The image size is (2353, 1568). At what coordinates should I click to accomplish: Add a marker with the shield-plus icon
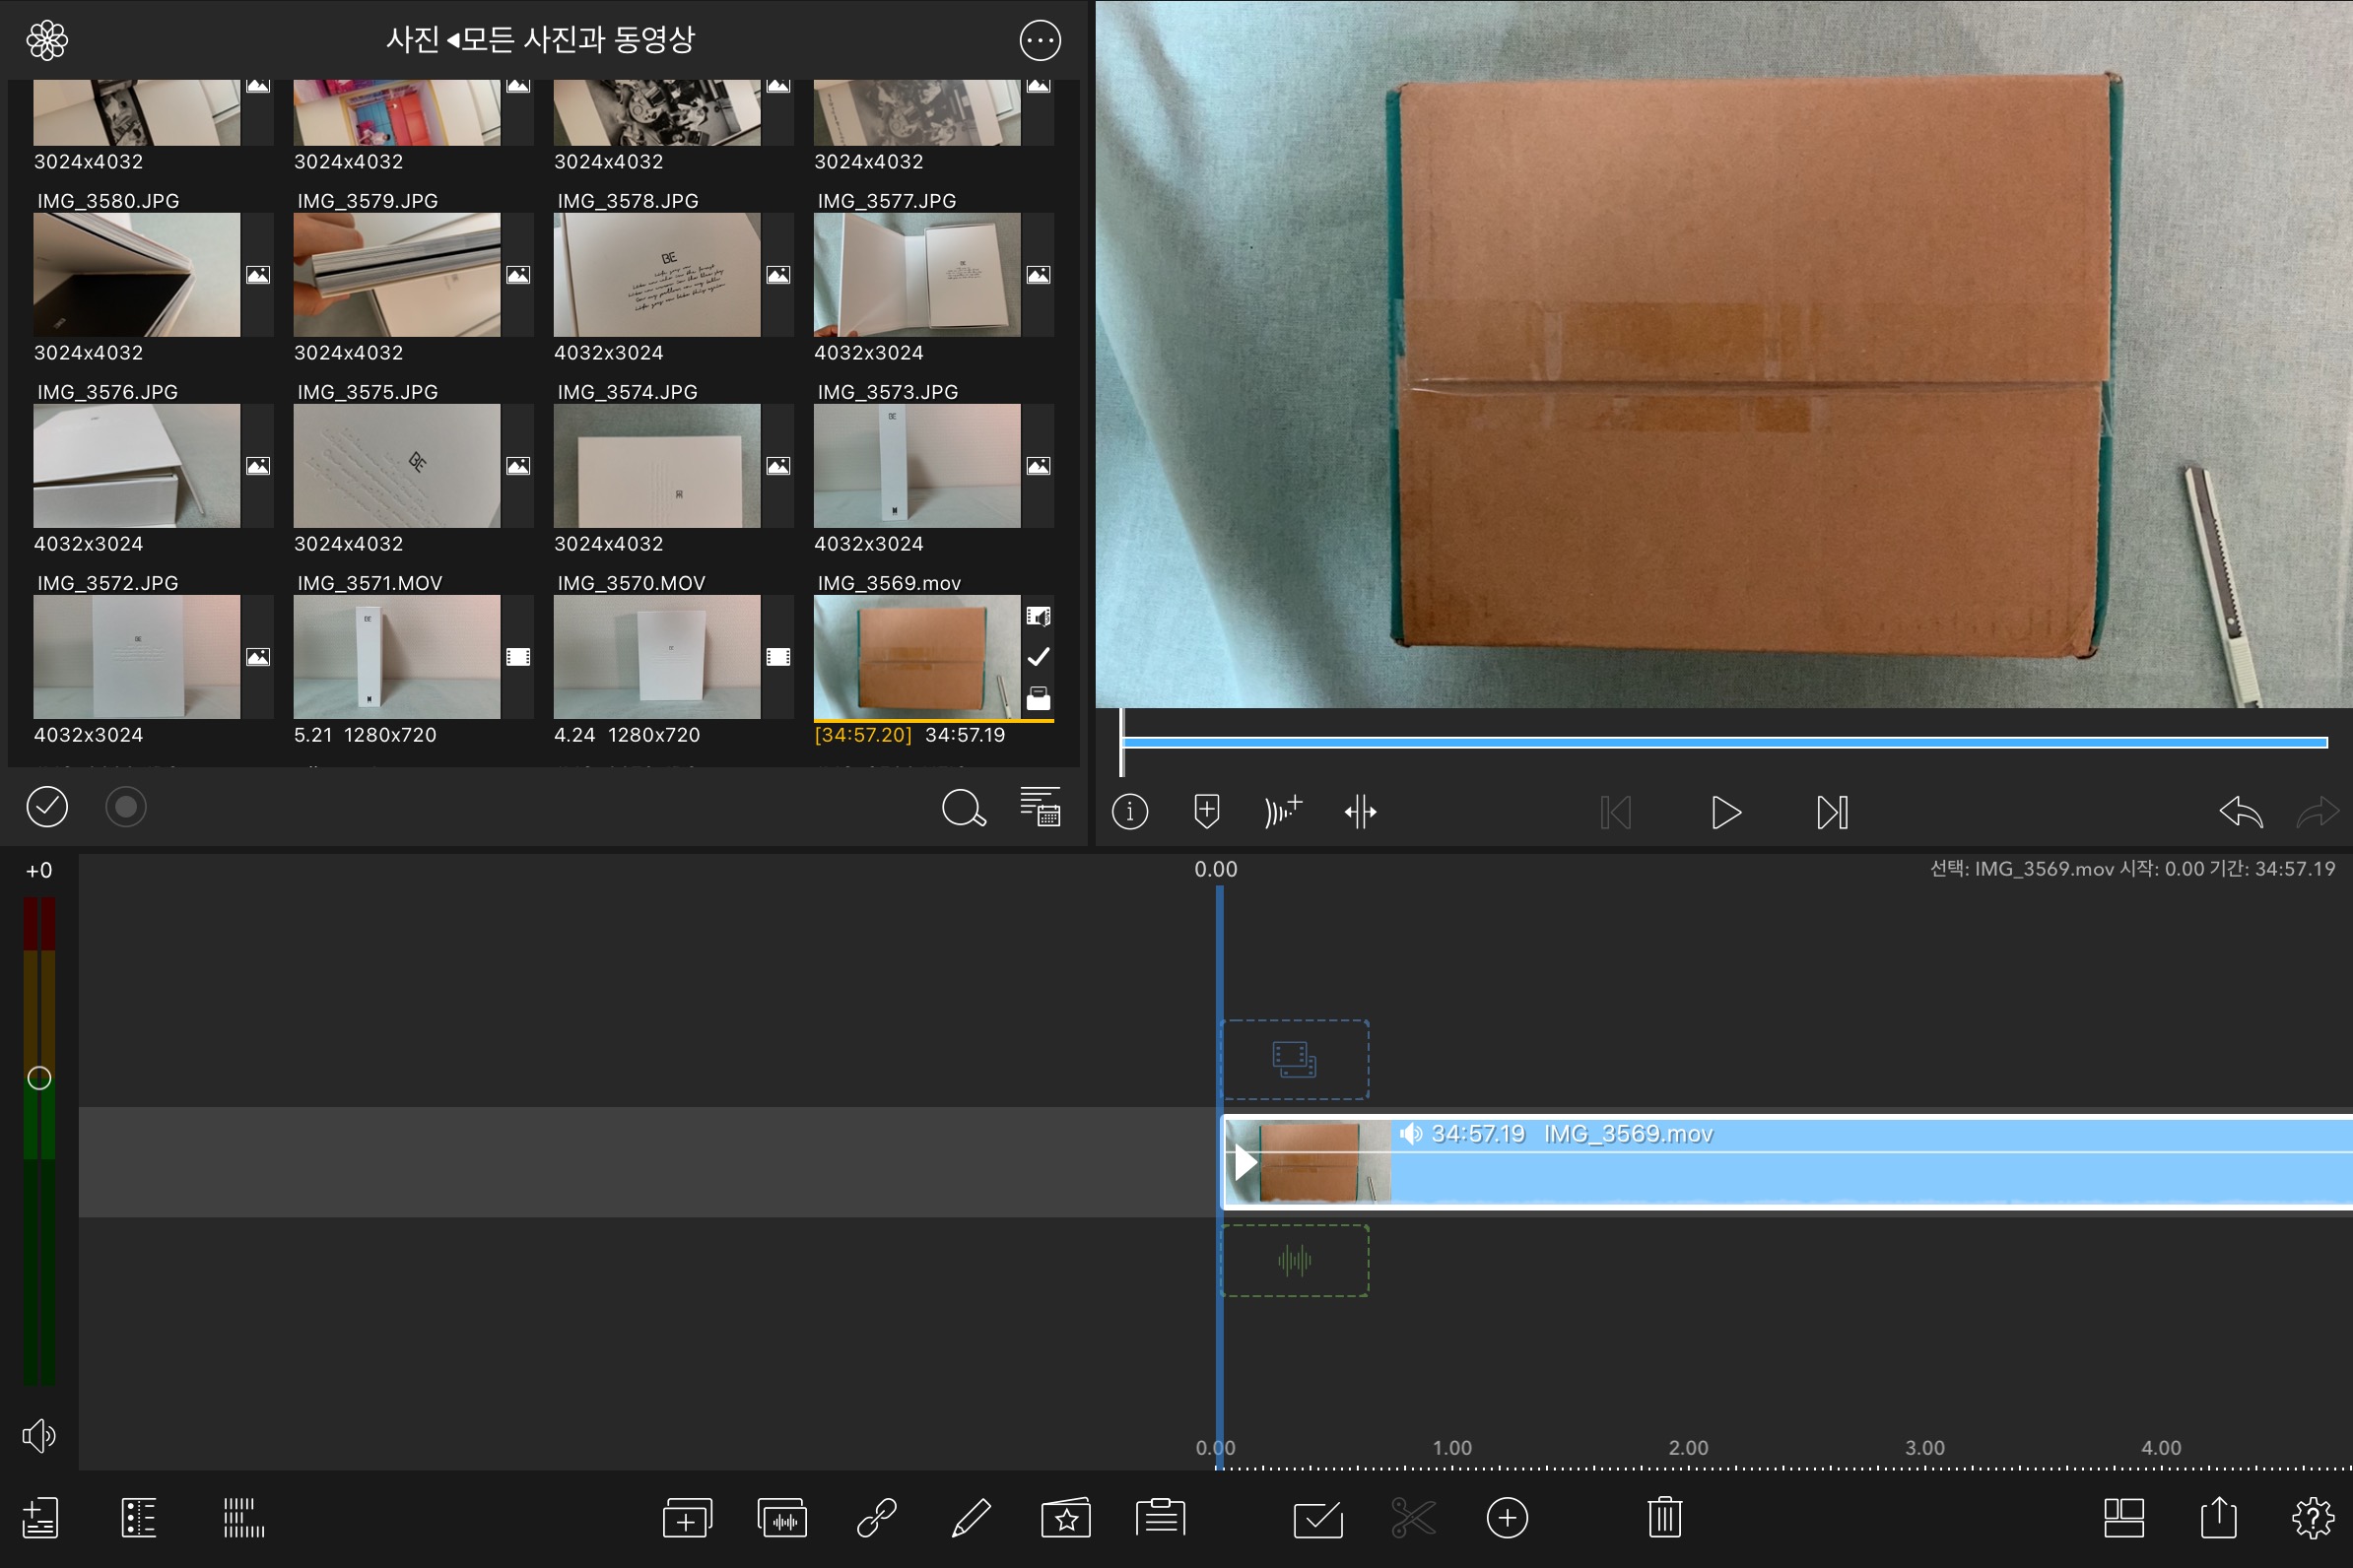[1206, 811]
